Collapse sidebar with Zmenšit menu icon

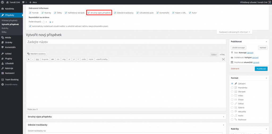[x=3, y=84]
